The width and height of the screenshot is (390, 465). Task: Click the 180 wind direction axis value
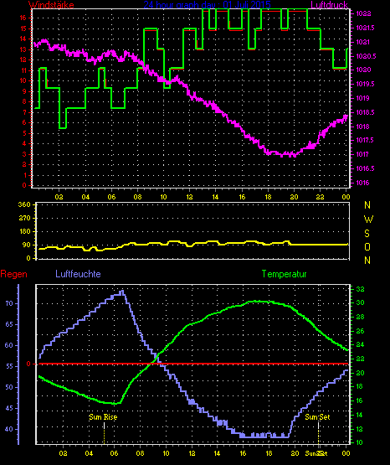click(x=24, y=231)
